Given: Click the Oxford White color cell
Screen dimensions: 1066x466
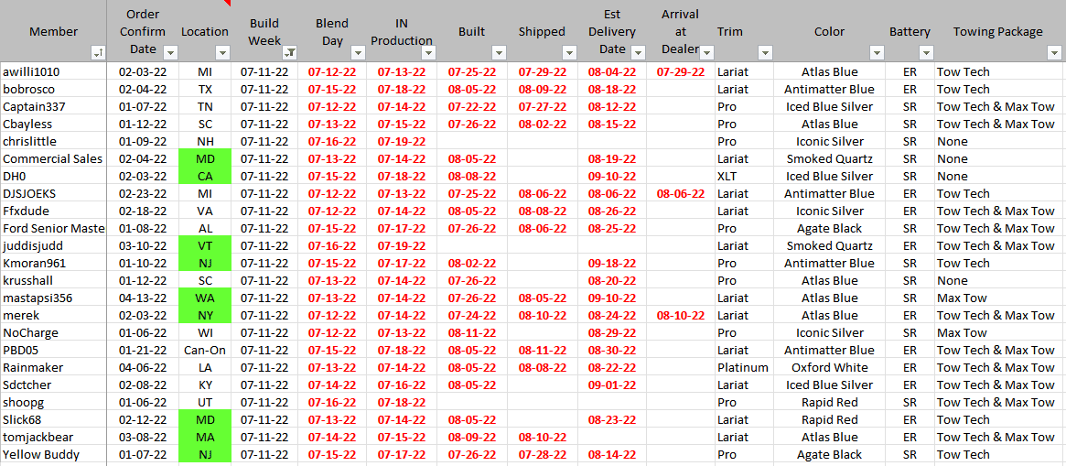Looking at the screenshot, I should (829, 367).
